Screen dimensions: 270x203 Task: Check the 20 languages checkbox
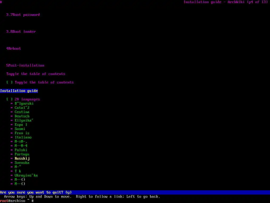[9, 99]
